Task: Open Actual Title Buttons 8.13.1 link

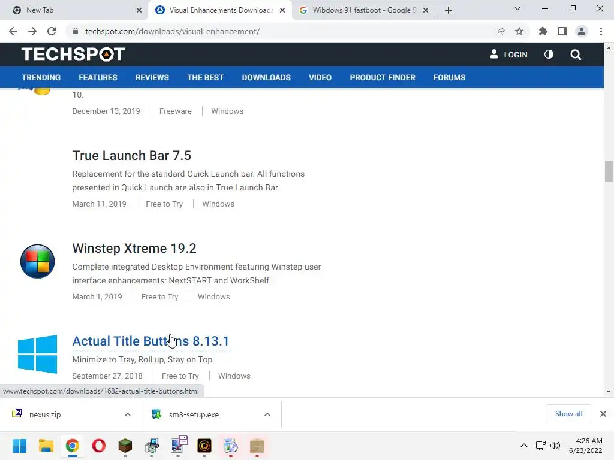Action: click(151, 341)
